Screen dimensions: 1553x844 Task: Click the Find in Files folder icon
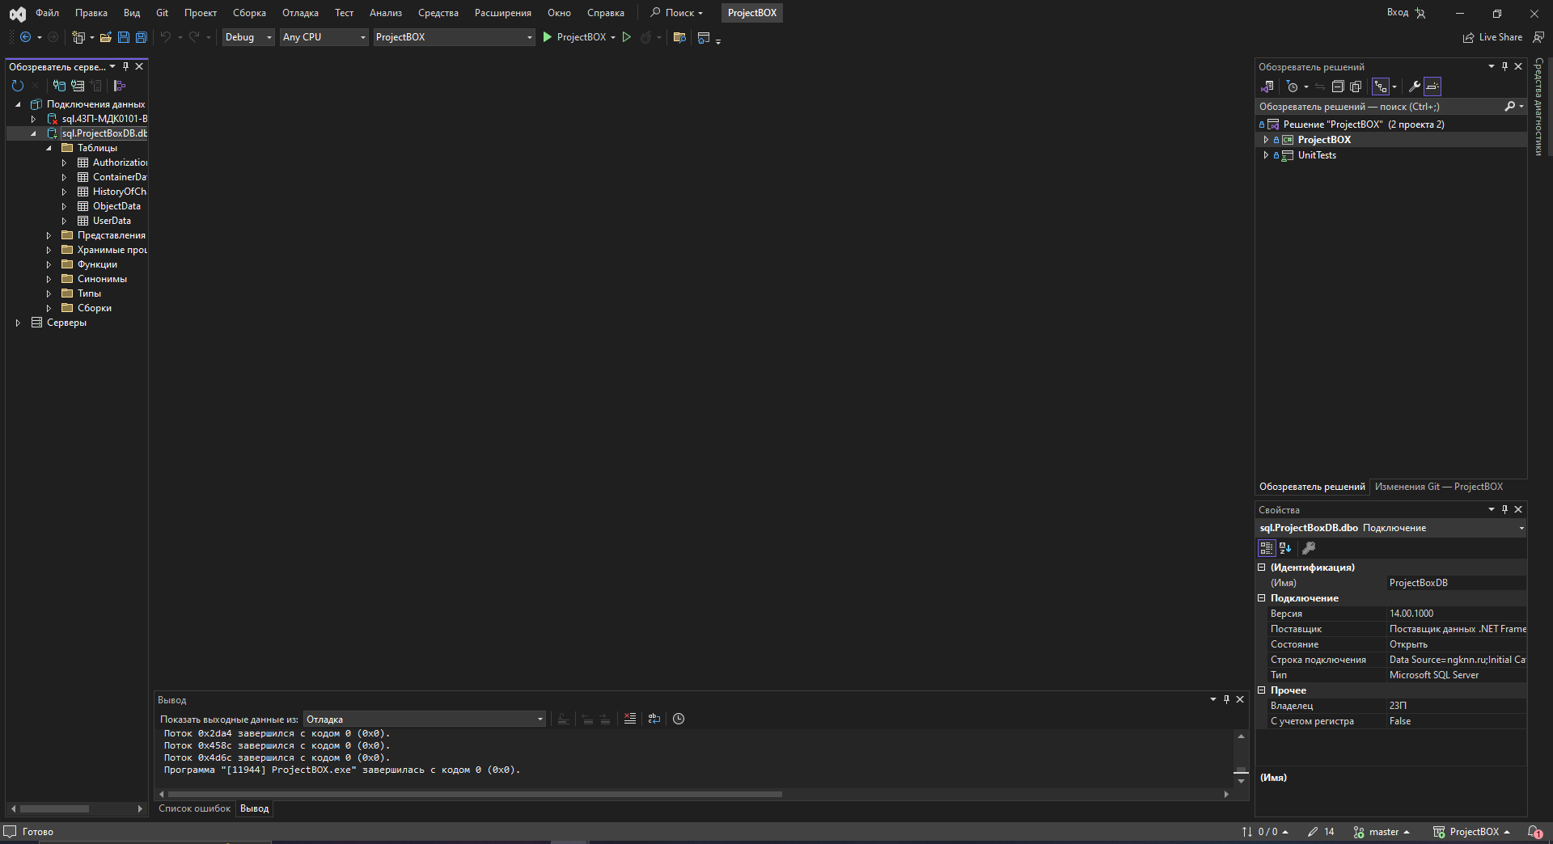tap(679, 37)
